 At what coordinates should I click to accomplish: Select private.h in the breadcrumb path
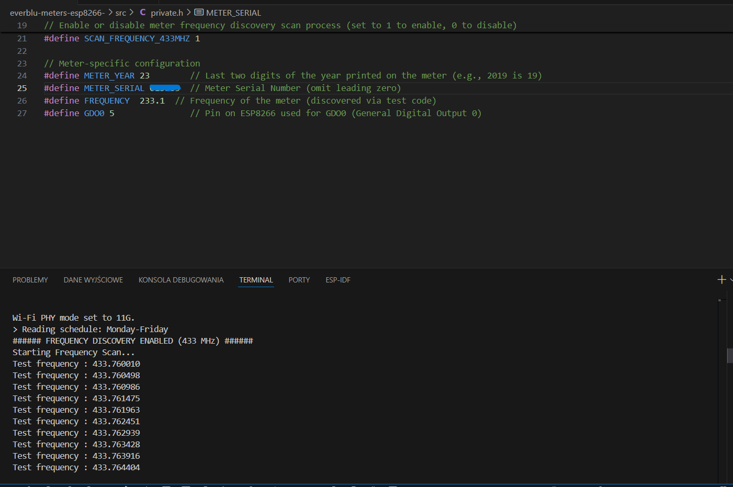(x=167, y=13)
